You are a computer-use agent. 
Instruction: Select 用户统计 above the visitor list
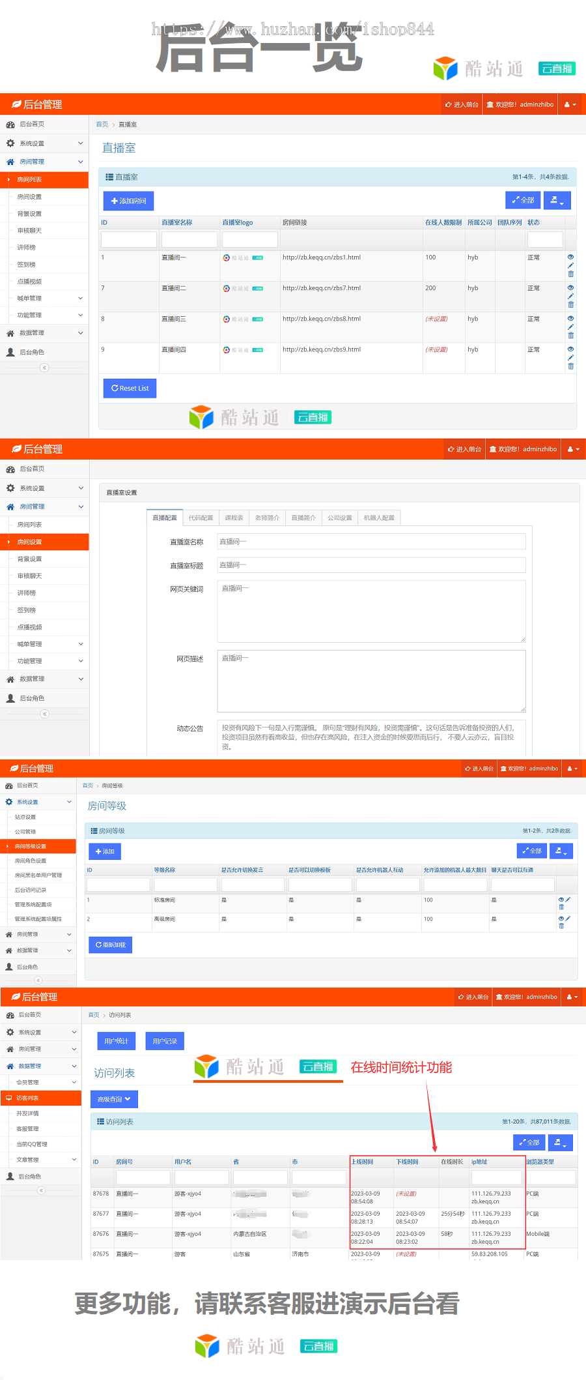[116, 1041]
